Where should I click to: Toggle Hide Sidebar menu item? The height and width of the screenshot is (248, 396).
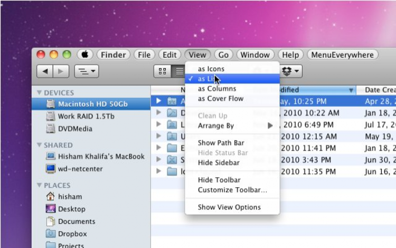point(232,162)
